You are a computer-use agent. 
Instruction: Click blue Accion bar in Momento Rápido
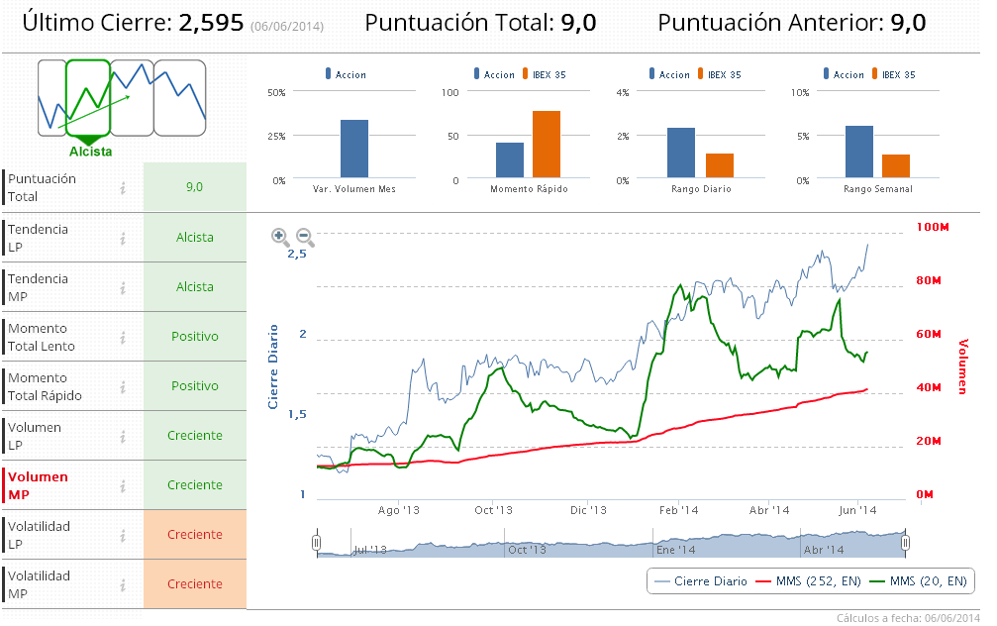(509, 160)
